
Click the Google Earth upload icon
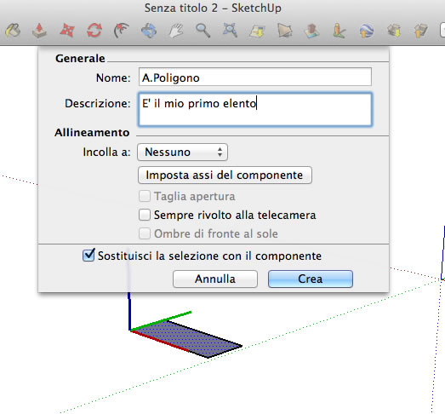point(367,31)
